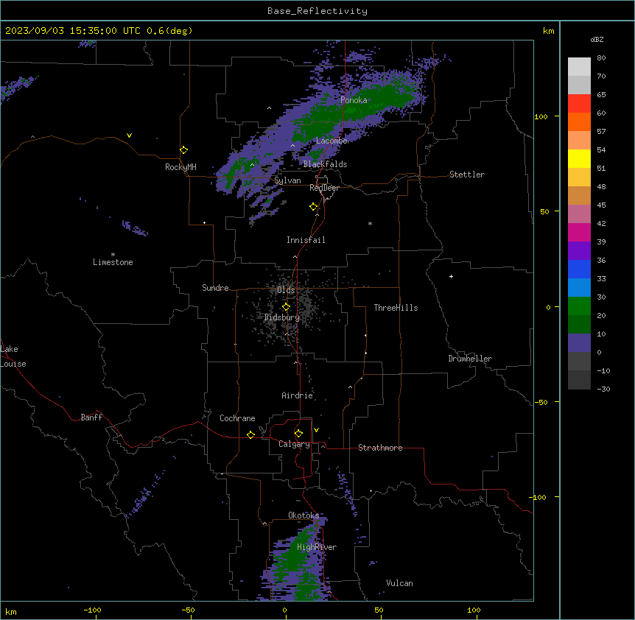Click the RockyMH label
Viewport: 635px width, 620px height.
[x=180, y=167]
